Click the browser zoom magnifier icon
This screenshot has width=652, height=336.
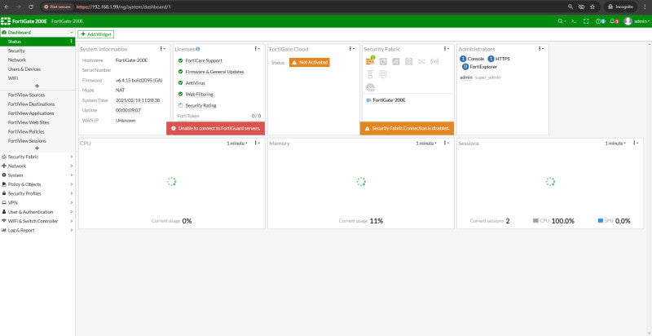click(x=570, y=7)
